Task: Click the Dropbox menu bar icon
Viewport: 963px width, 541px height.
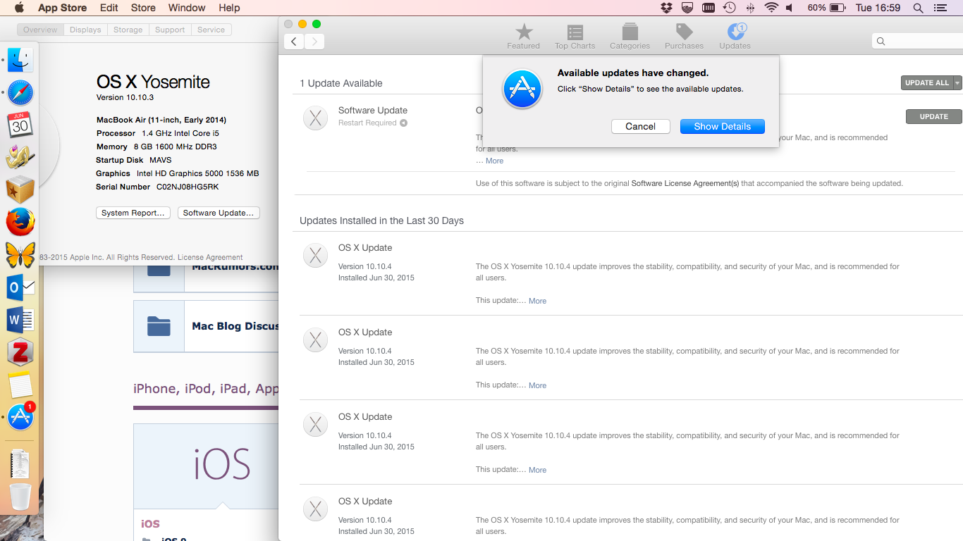Action: point(667,8)
